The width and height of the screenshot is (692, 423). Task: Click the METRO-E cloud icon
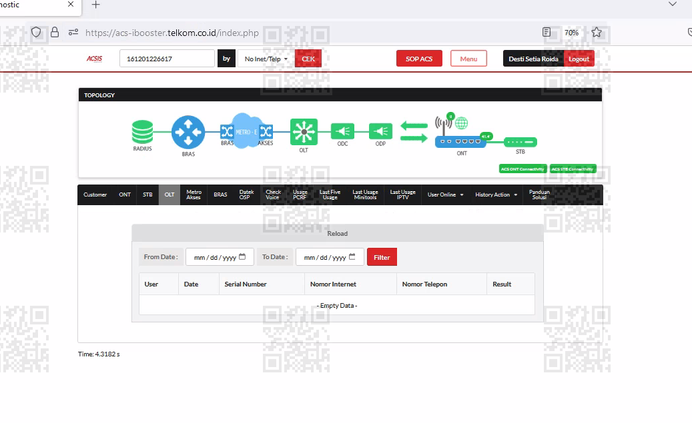click(246, 131)
